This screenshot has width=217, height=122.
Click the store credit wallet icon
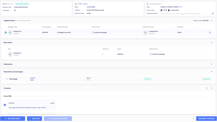tap(161, 10)
